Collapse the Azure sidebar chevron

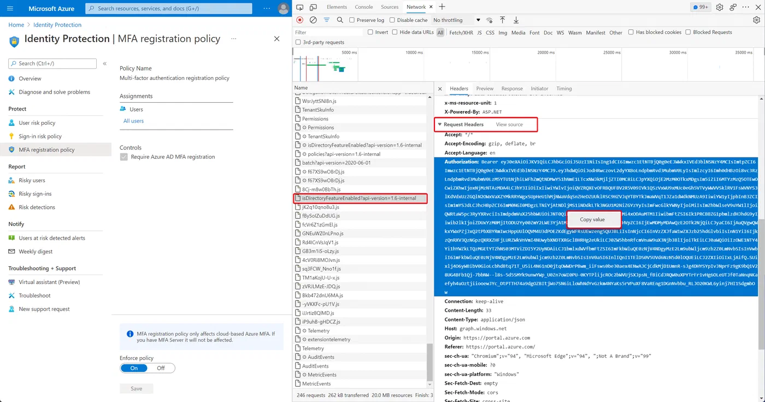tap(104, 63)
